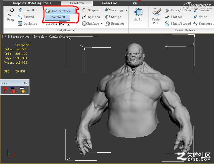Choose the Noise brush
Screen dimensions: 214x164
(200, 17)
